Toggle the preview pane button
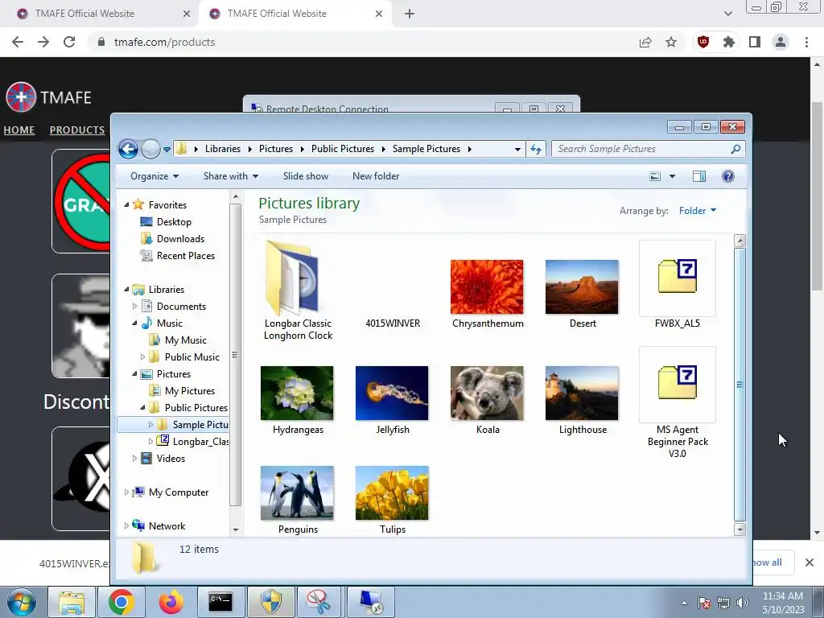This screenshot has width=824, height=618. [699, 176]
